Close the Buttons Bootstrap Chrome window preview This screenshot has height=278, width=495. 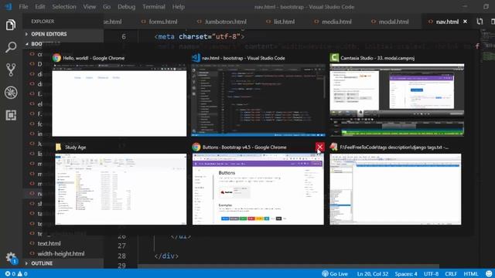tap(319, 147)
